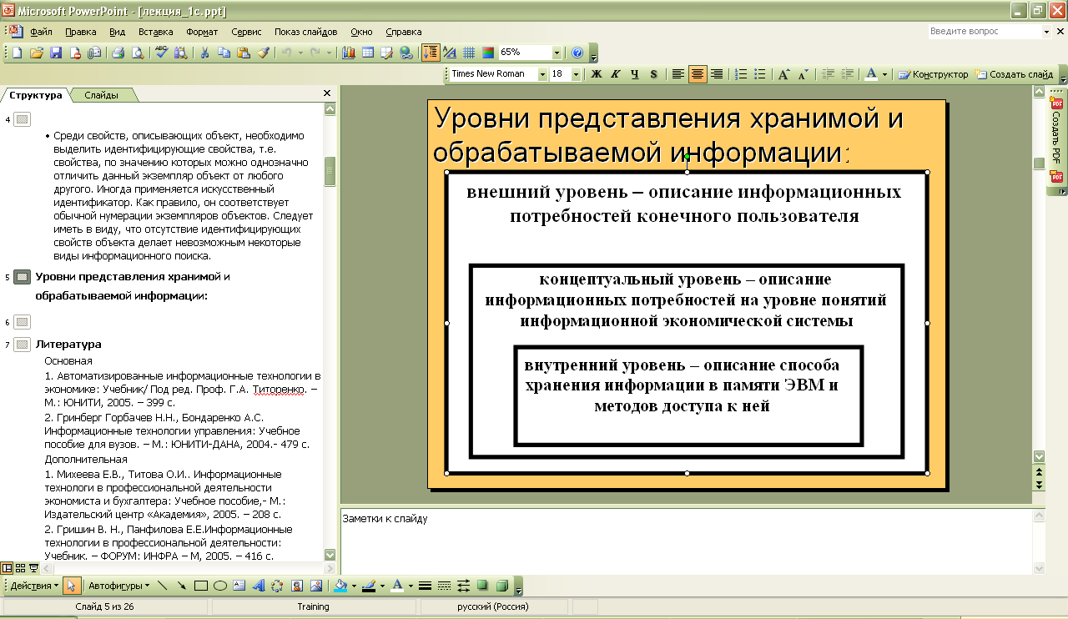Toggle numbered list formatting
1068x619 pixels.
[741, 74]
